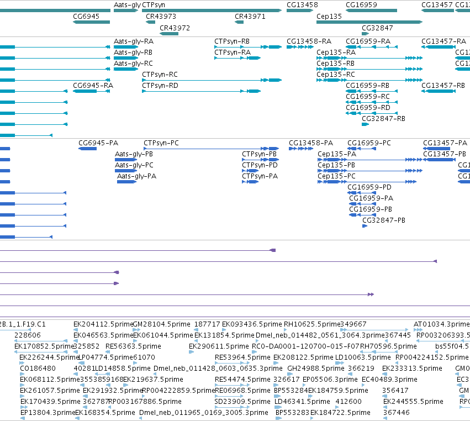The height and width of the screenshot is (421, 470).
Task: Select the CTPsyn-PB protein label
Action: 259,154
